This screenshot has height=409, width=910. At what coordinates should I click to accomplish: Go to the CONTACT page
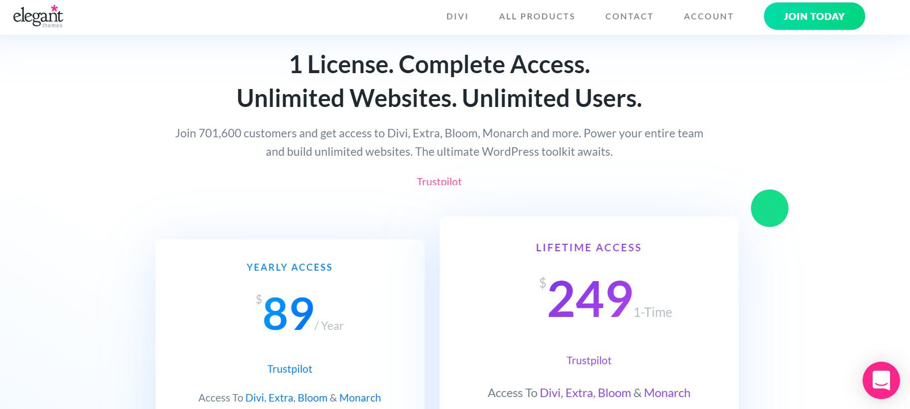[629, 16]
